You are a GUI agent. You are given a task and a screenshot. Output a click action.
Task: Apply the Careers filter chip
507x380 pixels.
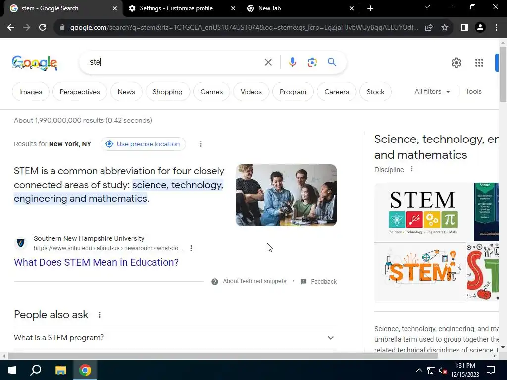pos(337,92)
